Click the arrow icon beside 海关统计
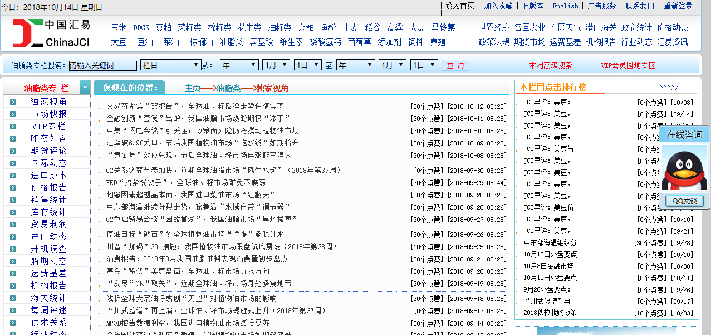This screenshot has height=335, width=711. 12,298
